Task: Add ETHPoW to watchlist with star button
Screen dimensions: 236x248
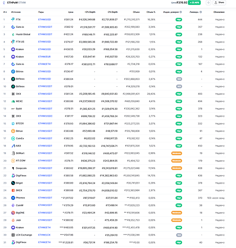Action: pos(208,2)
